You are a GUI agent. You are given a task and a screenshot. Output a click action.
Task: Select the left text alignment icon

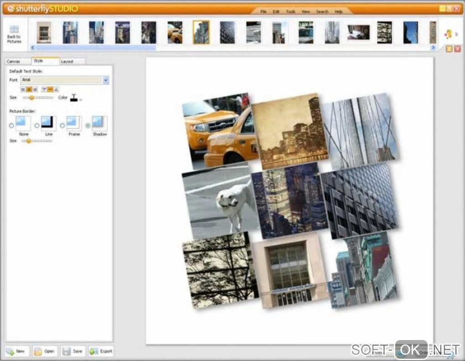coord(23,90)
